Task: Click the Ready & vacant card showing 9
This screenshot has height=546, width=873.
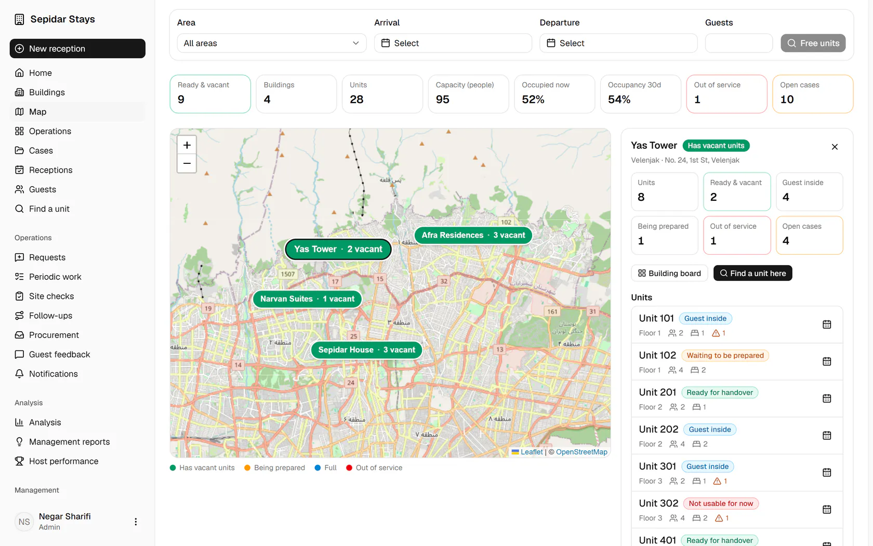Action: coord(210,94)
